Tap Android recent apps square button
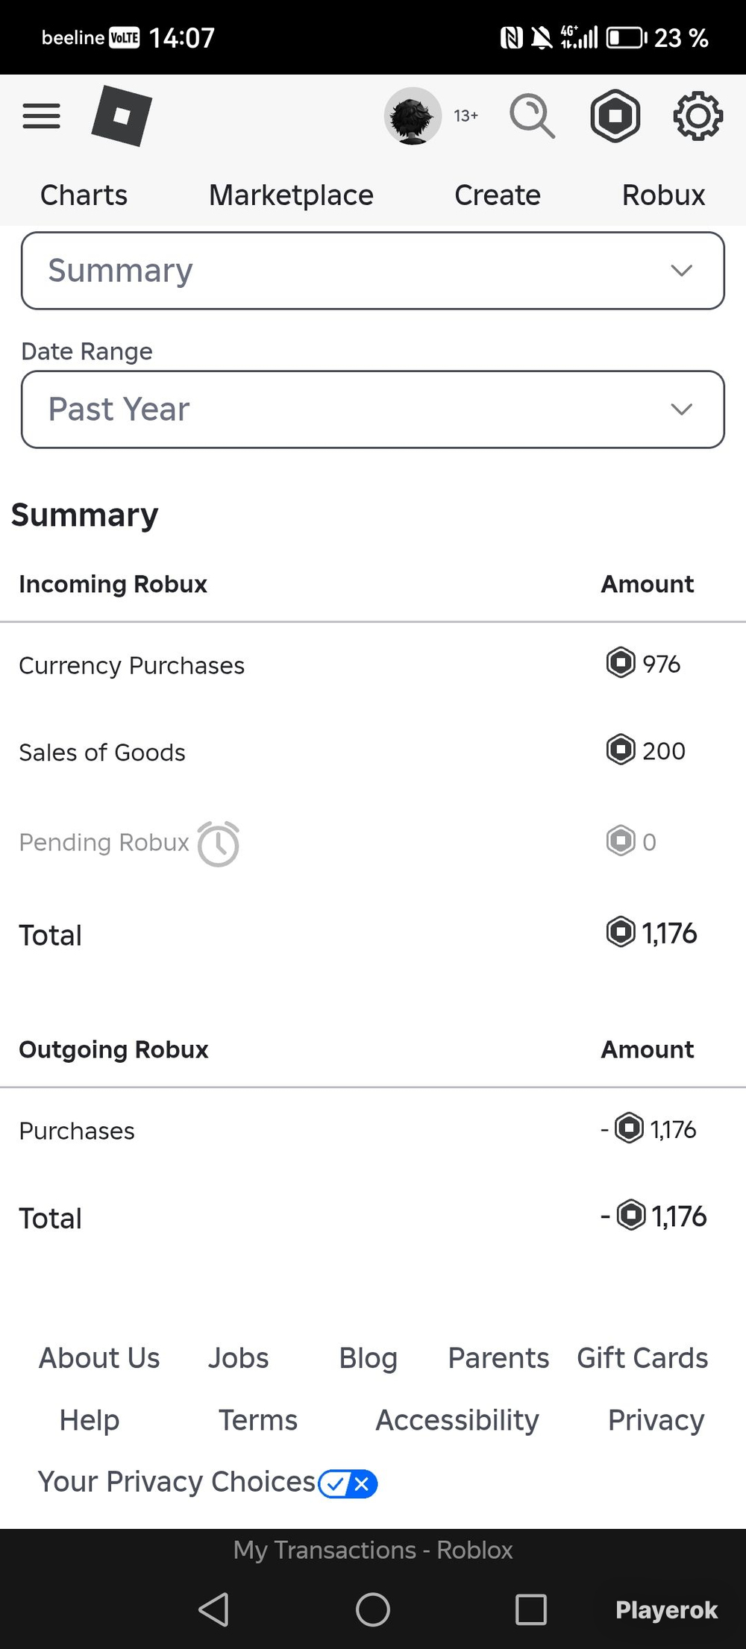746x1649 pixels. tap(531, 1609)
